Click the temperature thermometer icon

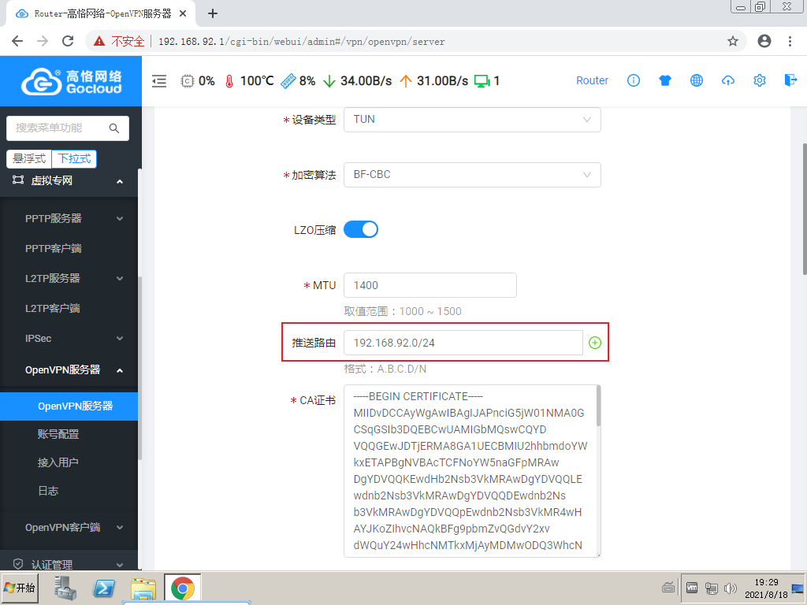coord(229,81)
